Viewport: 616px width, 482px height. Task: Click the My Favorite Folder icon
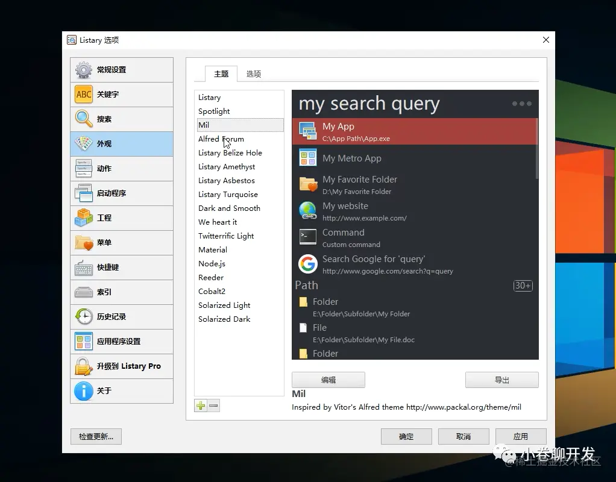click(307, 184)
